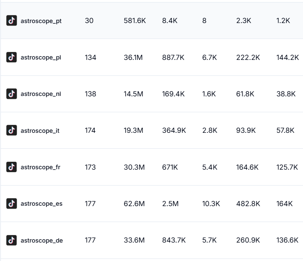
Task: Select the 136.6K cell for astroscope_de
Action: click(x=287, y=240)
